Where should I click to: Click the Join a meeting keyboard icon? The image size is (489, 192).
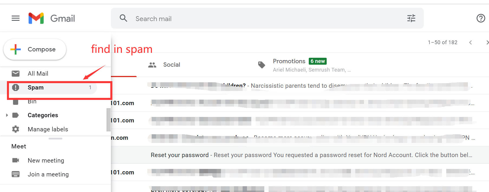[16, 174]
